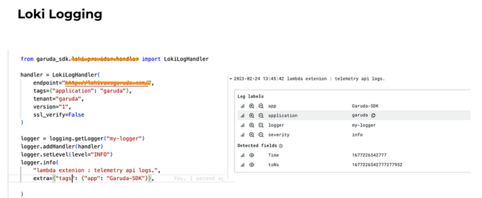Click the ssl_verify=False code line
This screenshot has height=198, width=482.
[59, 115]
